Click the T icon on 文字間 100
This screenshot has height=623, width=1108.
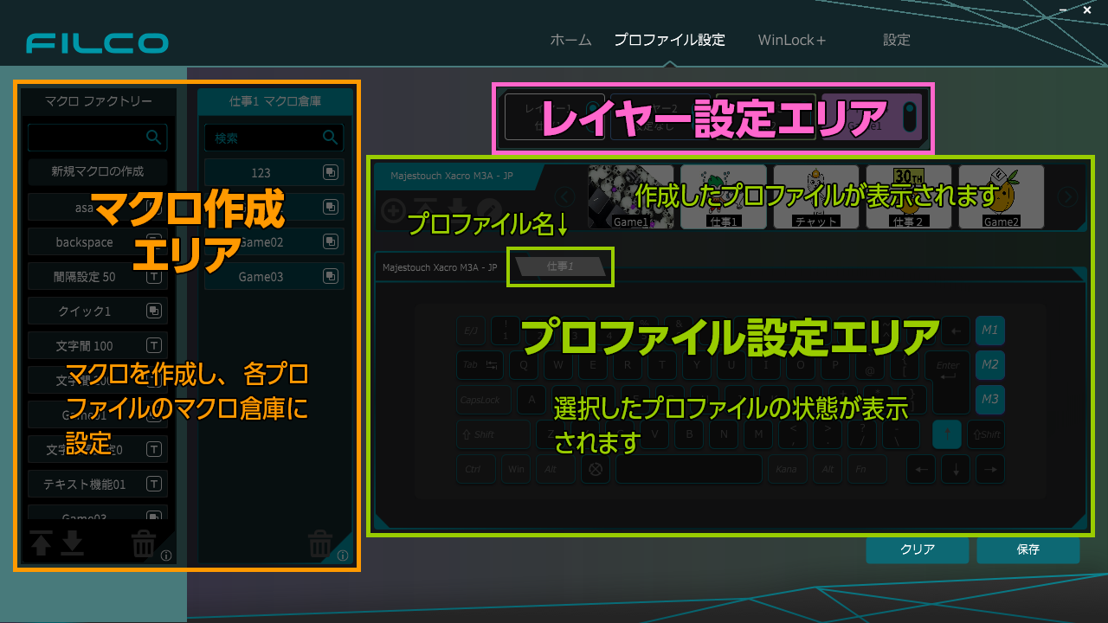click(x=153, y=346)
